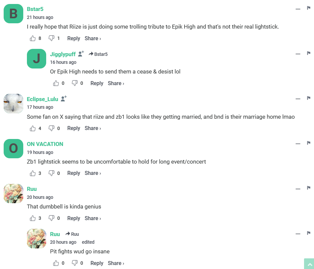Like Eclipse_Lulu's marriage home comment

coord(33,128)
